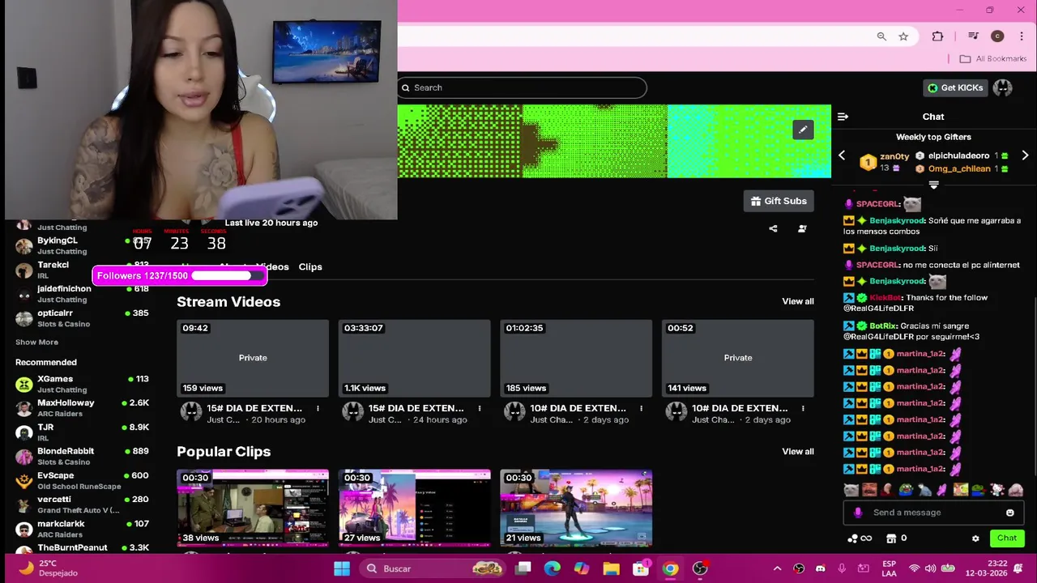Screen dimensions: 1037x583
Task: Open the browser extensions puzzle icon
Action: pos(937,36)
